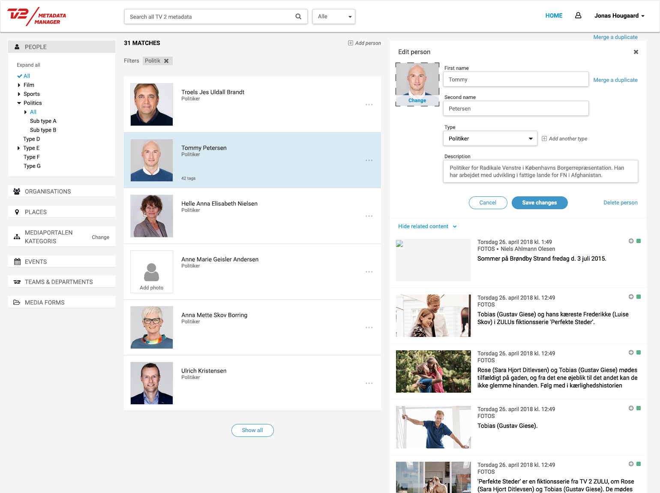Click green square on 'Perfekte Steder' fiktionsserie item
Viewport: 660px width, 493px height.
(639, 464)
